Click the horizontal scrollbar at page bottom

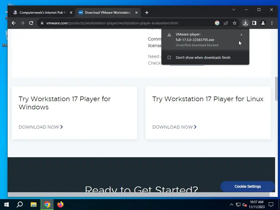point(138,194)
